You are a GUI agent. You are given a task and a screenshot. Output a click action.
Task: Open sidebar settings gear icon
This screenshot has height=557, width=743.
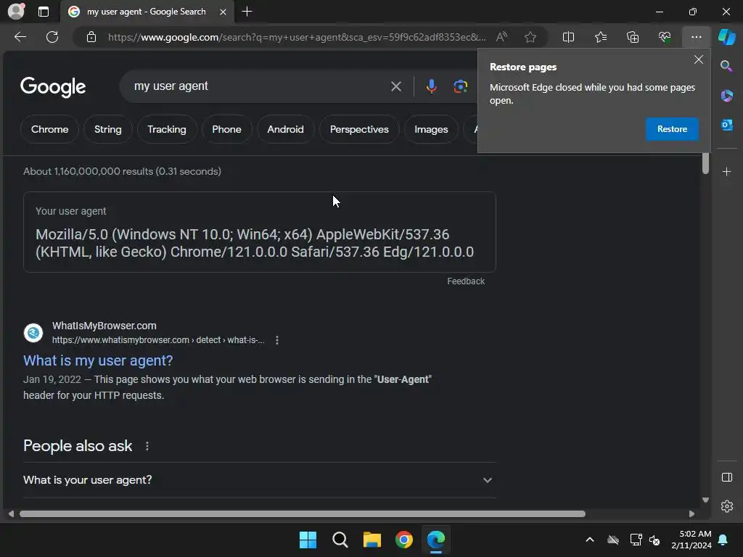click(726, 506)
